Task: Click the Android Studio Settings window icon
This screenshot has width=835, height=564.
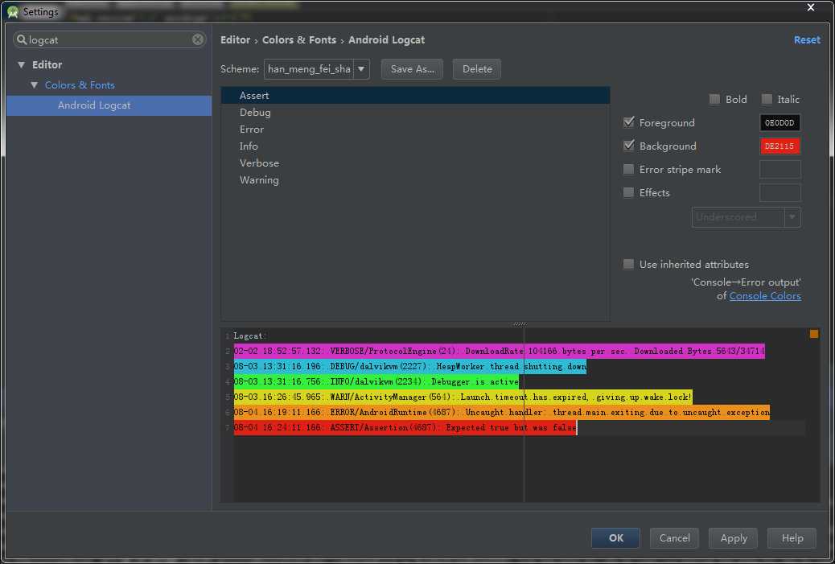Action: (x=12, y=12)
